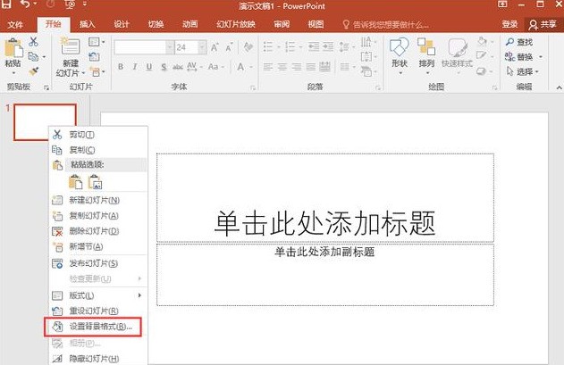Click the Find (查找) button

pyautogui.click(x=524, y=42)
